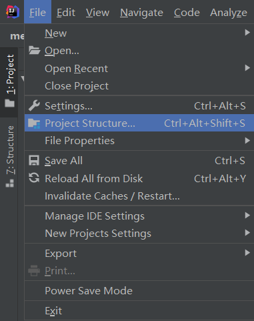Expand the New submenu arrow
Screen dimensions: 254x321
[x=247, y=33]
